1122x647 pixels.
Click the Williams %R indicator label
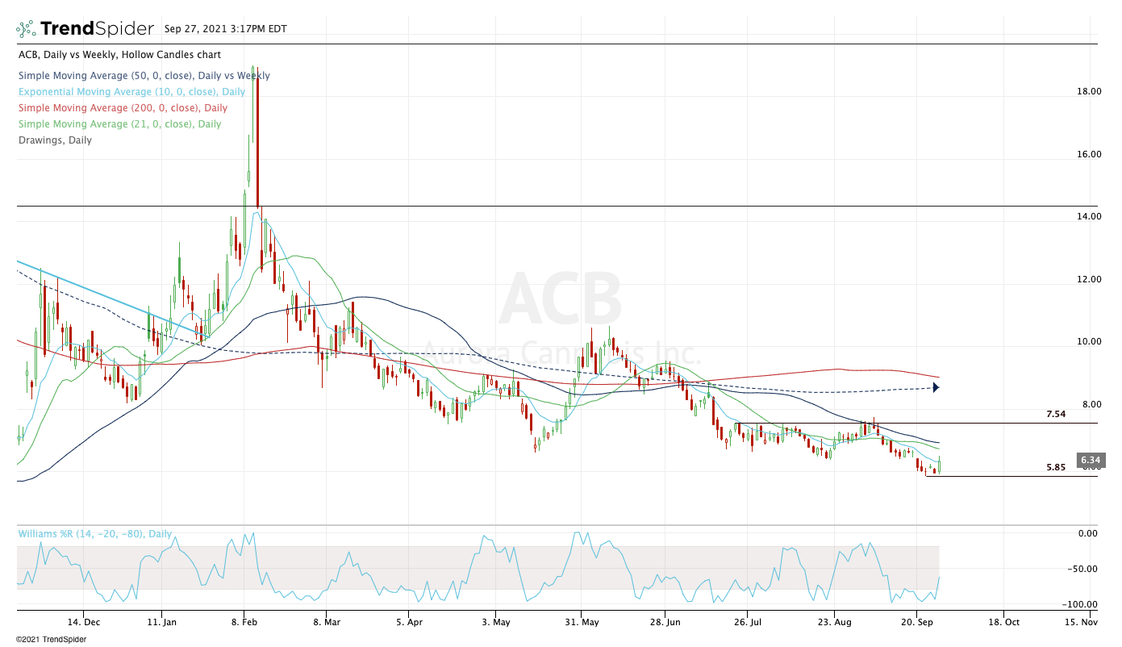pos(95,534)
